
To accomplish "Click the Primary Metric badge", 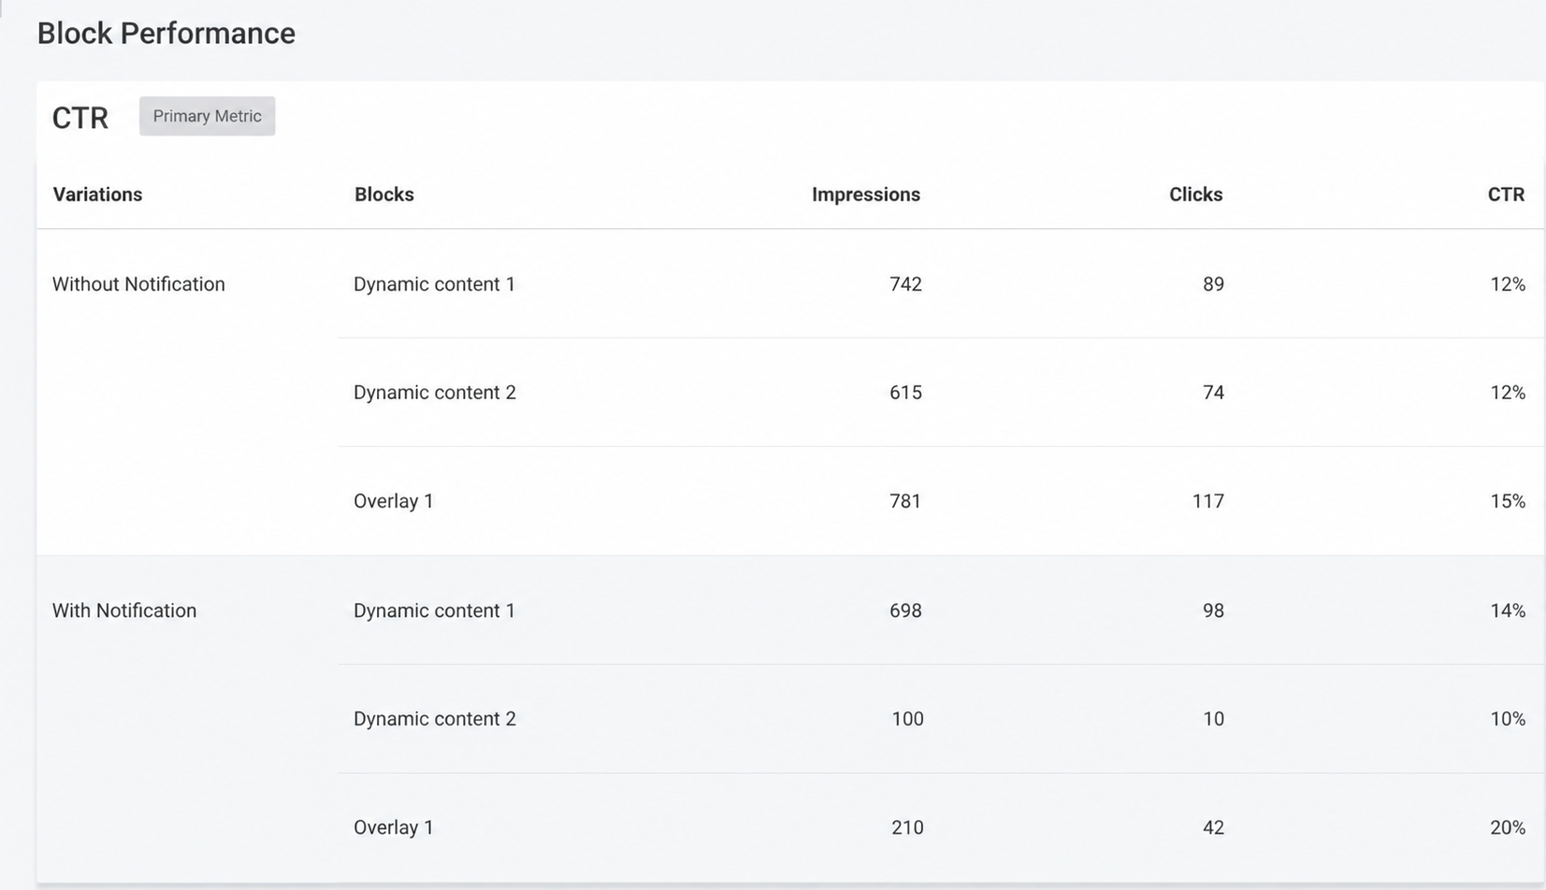I will tap(207, 116).
